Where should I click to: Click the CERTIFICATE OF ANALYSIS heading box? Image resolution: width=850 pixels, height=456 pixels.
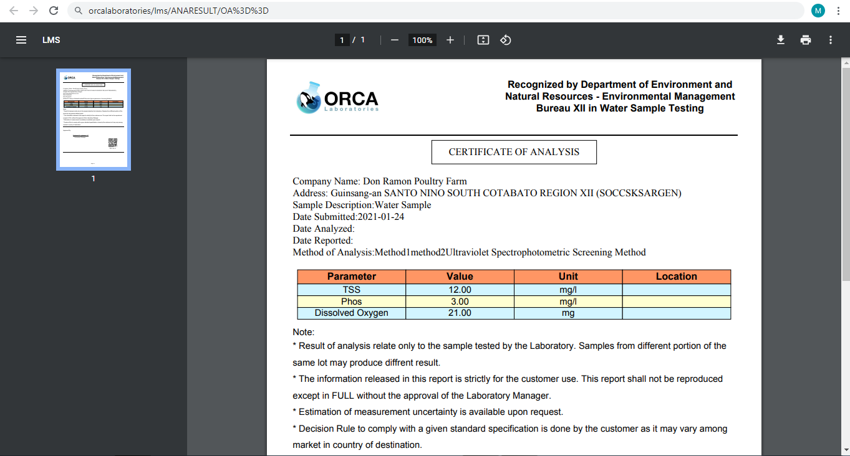[514, 152]
